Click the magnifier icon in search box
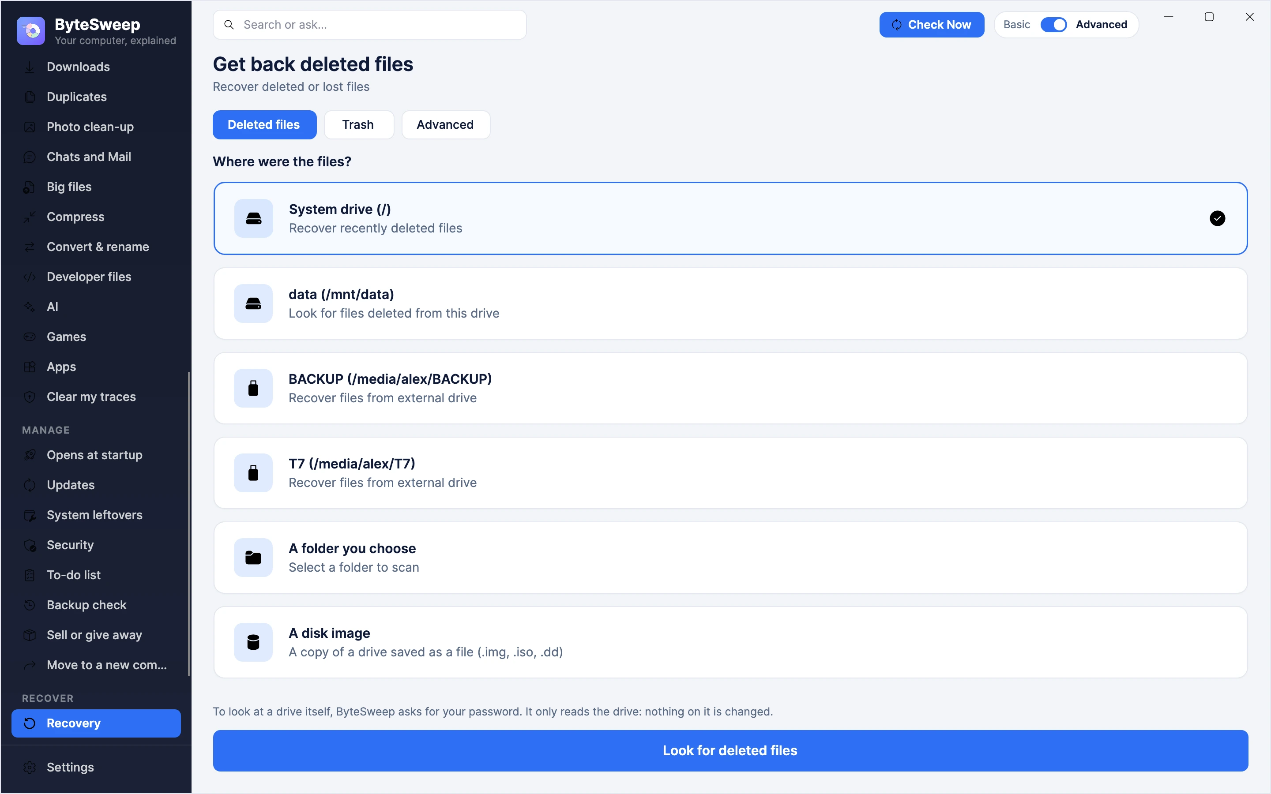Image resolution: width=1271 pixels, height=794 pixels. tap(229, 25)
